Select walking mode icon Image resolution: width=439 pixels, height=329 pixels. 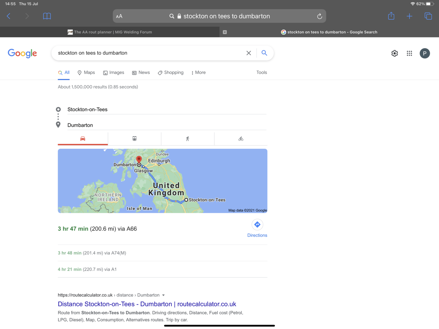point(188,139)
